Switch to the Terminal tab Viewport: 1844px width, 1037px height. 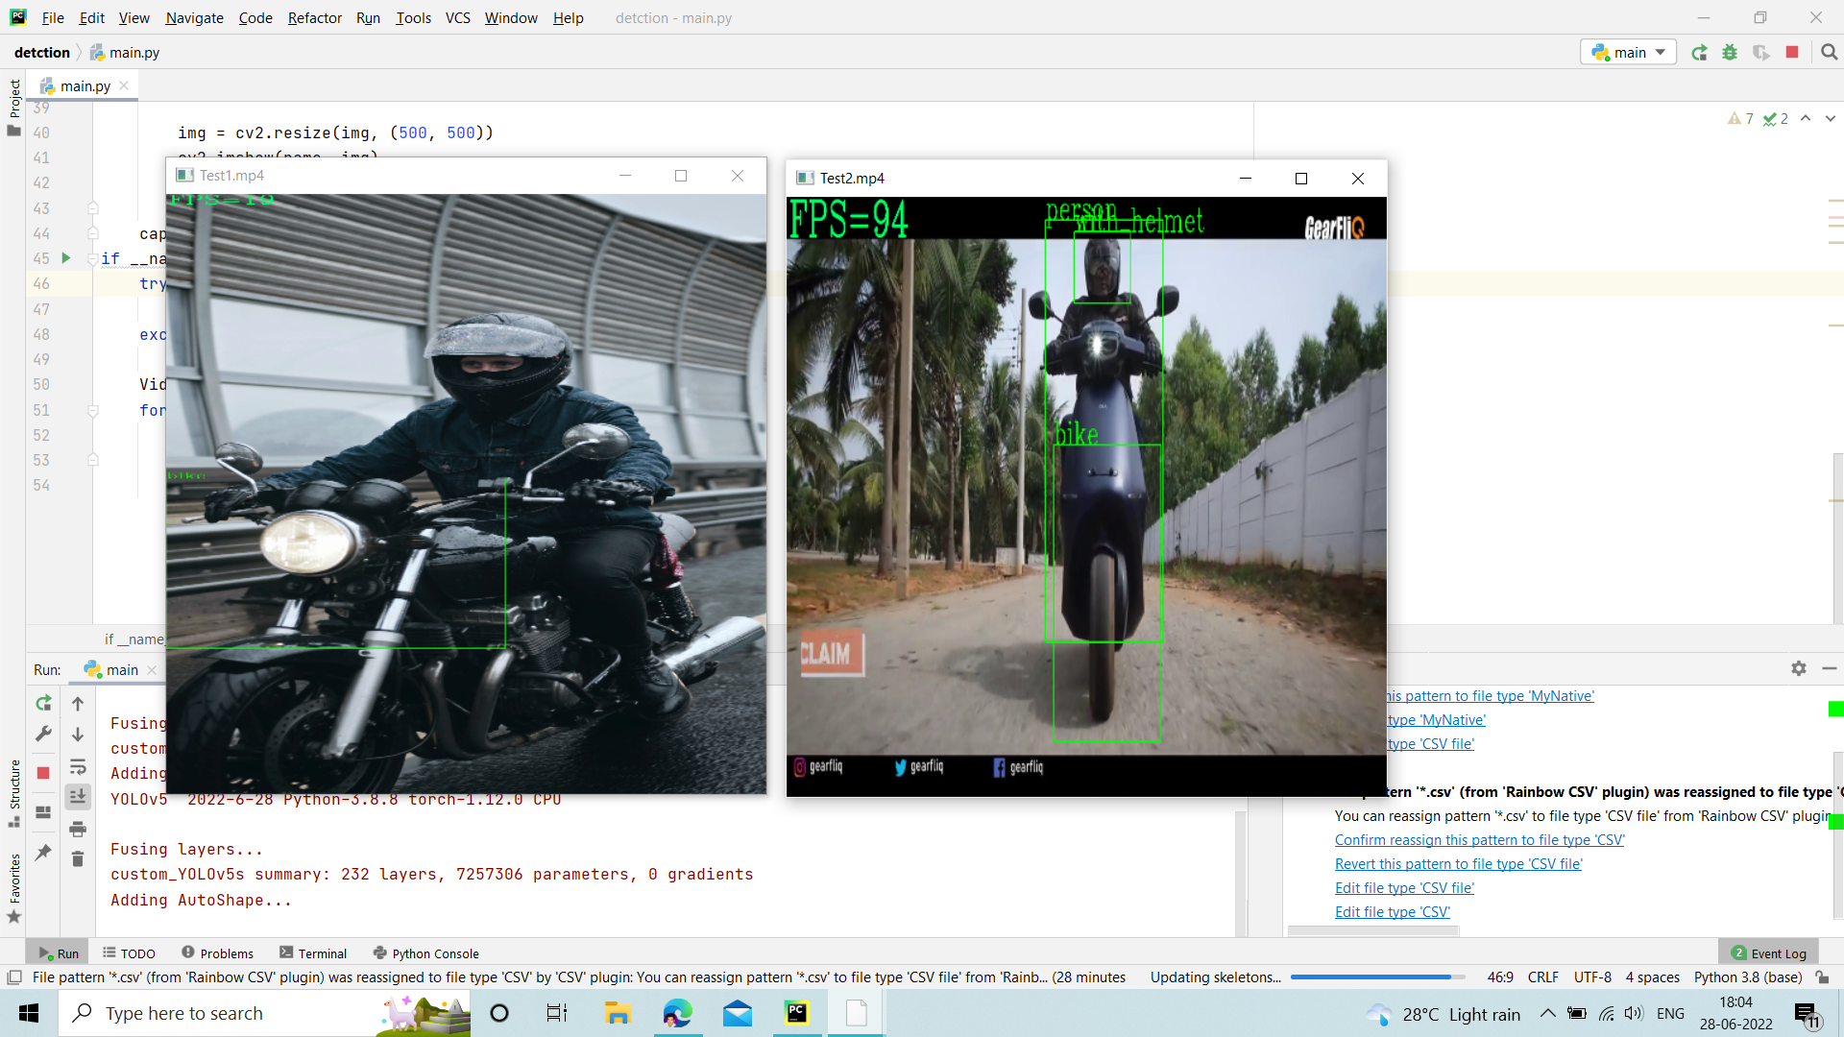pos(313,953)
